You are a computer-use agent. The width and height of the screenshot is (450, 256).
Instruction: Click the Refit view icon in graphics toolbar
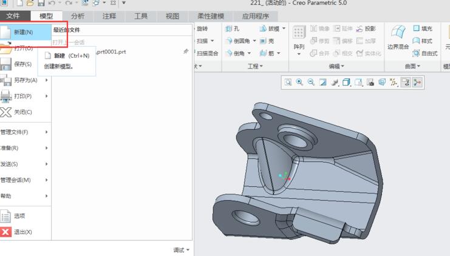click(x=288, y=83)
